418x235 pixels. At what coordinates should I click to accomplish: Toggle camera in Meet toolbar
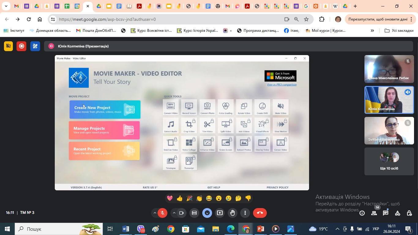[181, 213]
